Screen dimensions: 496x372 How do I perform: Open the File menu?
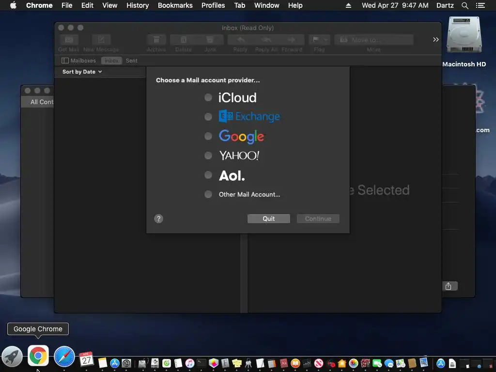(67, 5)
